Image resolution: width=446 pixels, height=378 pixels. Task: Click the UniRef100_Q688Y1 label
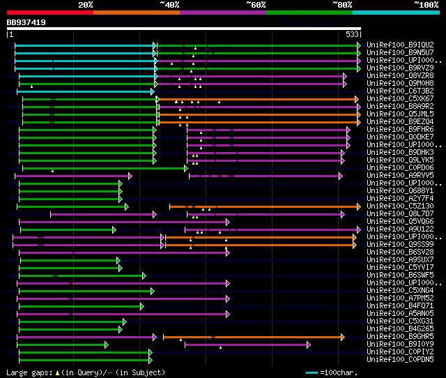pyautogui.click(x=400, y=191)
